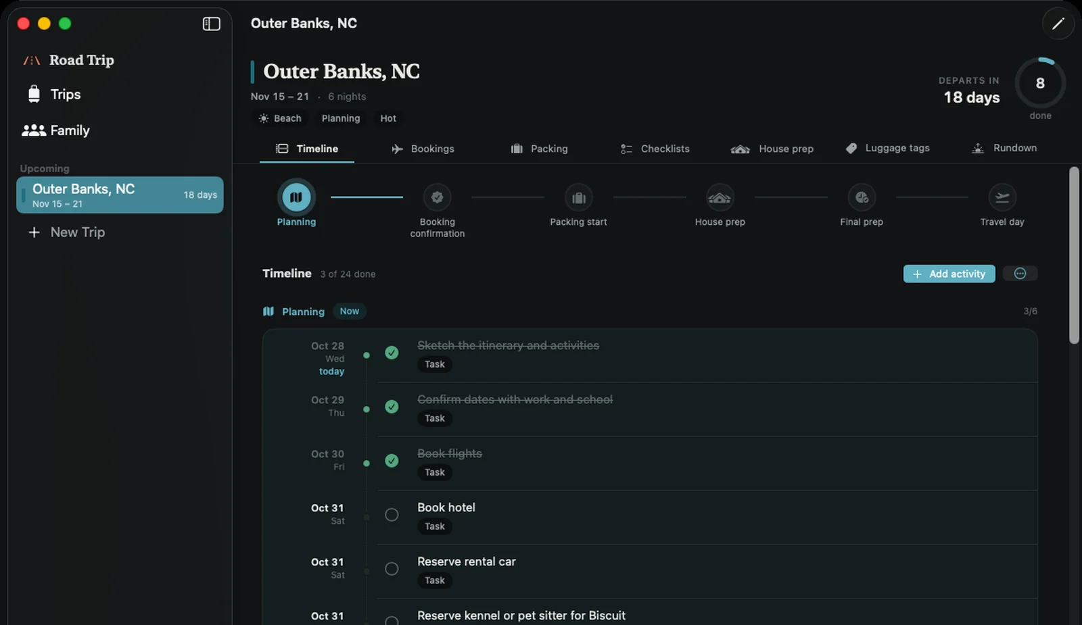Viewport: 1082px width, 625px height.
Task: Open the Packing tab
Action: [539, 149]
